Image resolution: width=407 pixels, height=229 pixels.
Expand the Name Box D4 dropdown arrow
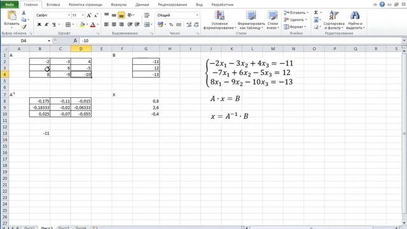pos(49,41)
